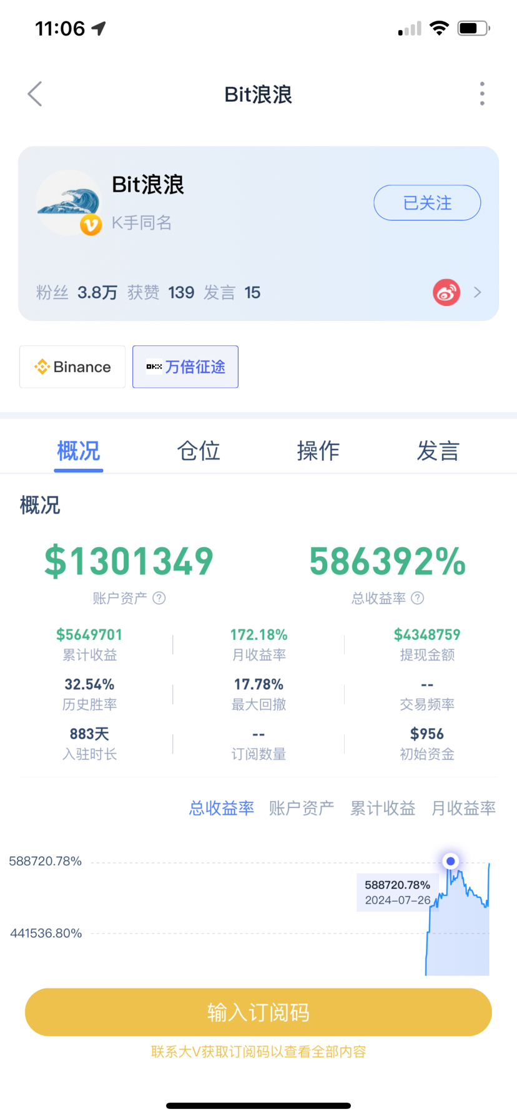Tap the 联系大V获取订阅码 hint link
This screenshot has height=1119, width=517.
click(x=258, y=1052)
